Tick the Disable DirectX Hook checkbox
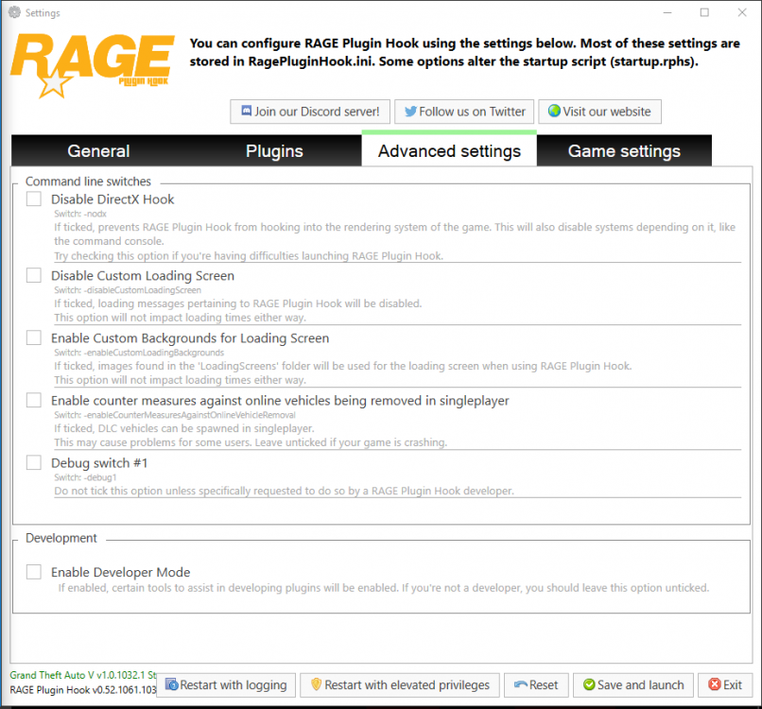This screenshot has width=762, height=709. [x=33, y=199]
